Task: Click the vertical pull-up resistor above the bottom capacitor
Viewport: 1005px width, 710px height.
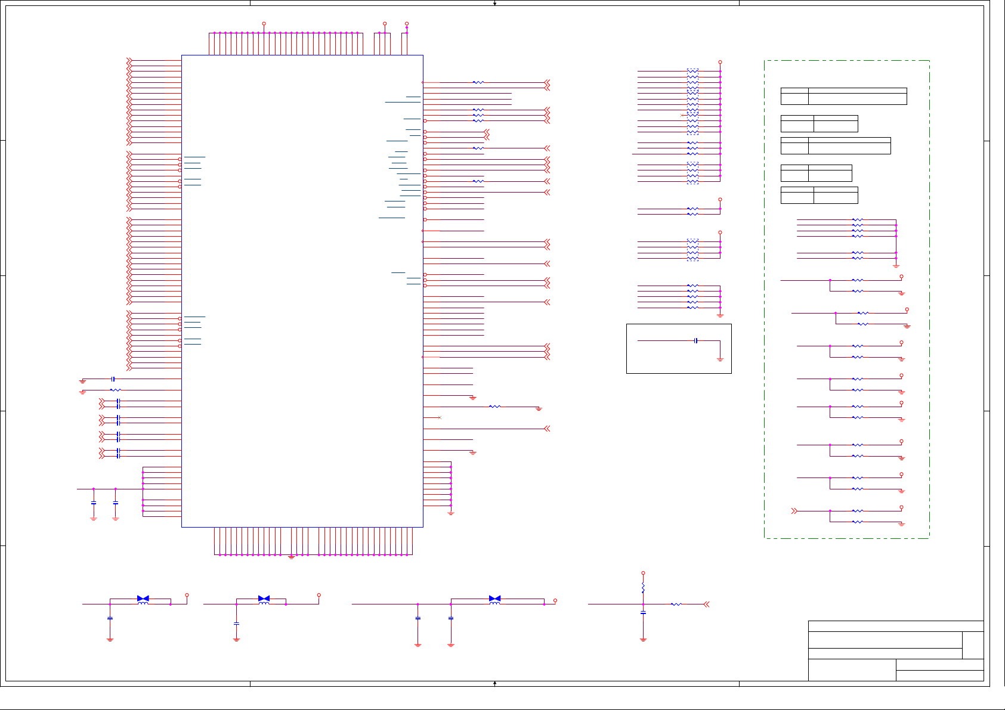Action: click(643, 588)
